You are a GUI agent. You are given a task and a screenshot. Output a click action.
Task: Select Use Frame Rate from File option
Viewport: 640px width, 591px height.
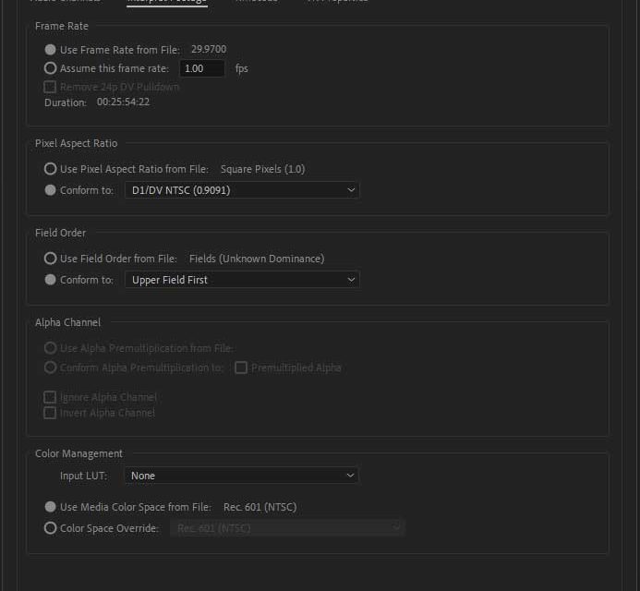(51, 50)
